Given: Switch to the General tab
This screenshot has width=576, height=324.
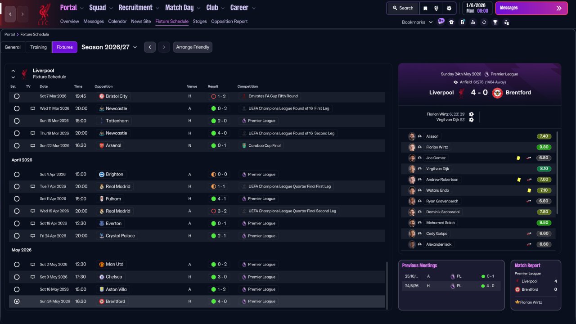Looking at the screenshot, I should coord(13,47).
